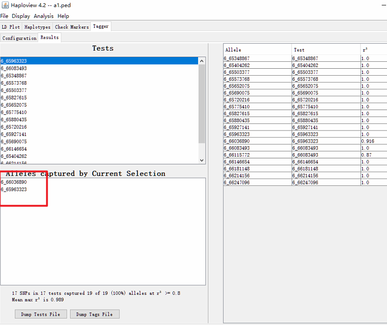Click Allele cell 6_66247096 in table
387x325 pixels.
coord(258,182)
